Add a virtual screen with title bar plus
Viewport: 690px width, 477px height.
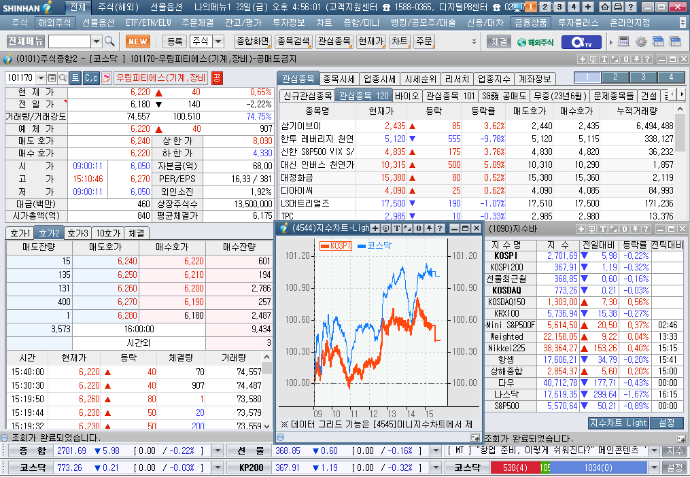(x=588, y=7)
